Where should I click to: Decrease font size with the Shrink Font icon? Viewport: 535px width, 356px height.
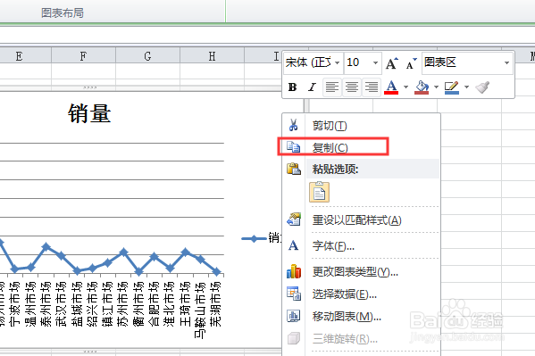click(x=411, y=63)
